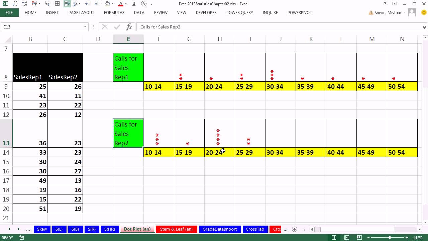
Task: Click the smiley feedback icon
Action: click(424, 12)
